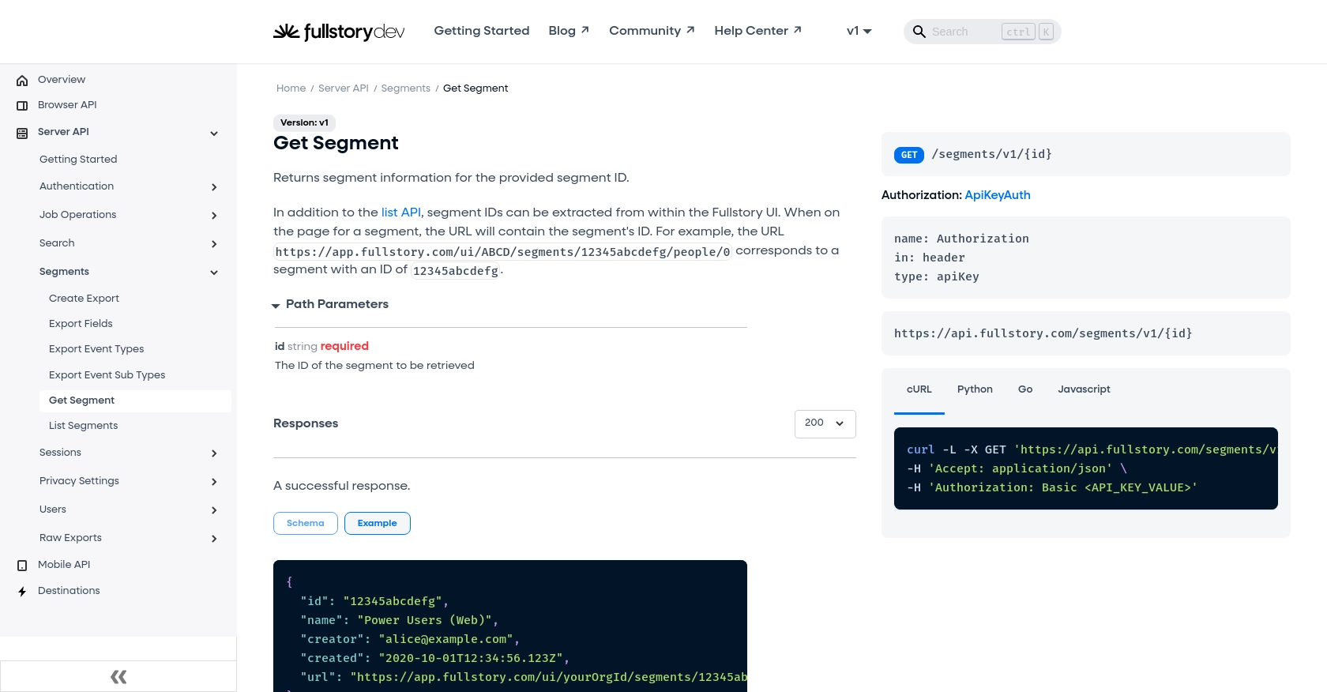Viewport: 1327px width, 692px height.
Task: Open List Segments in the sidebar
Action: click(x=83, y=426)
